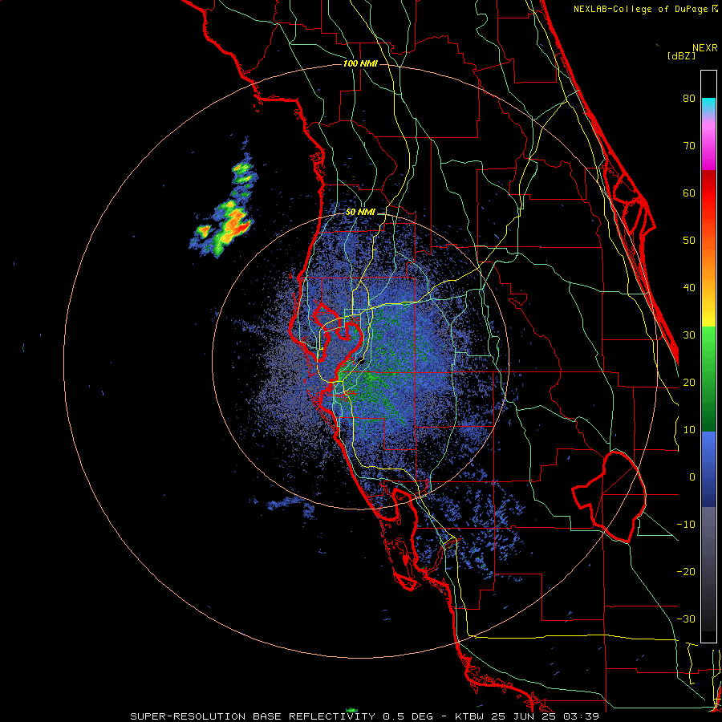Click the 50 NMI range ring label
The width and height of the screenshot is (722, 722).
(x=360, y=213)
